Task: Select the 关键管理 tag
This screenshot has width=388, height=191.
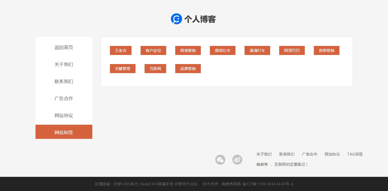Action: click(x=122, y=69)
